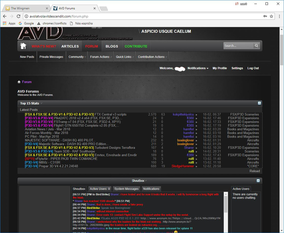Open the Google bookmark
The image size is (284, 233).
[26, 23]
